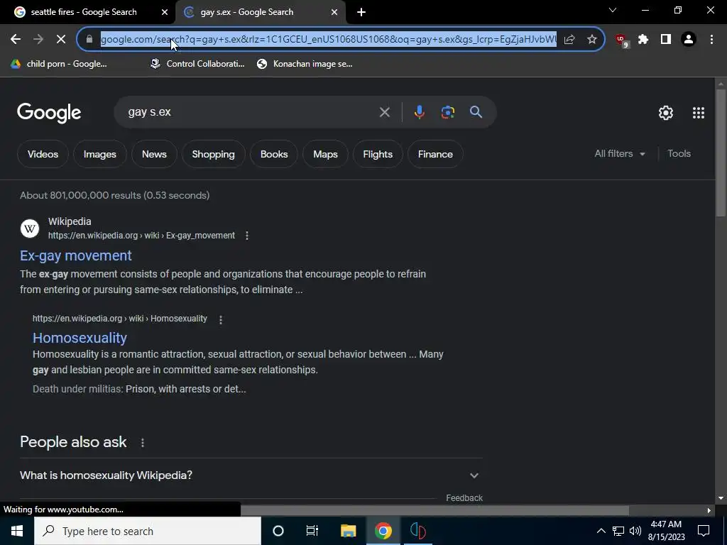Filter results by Shopping
This screenshot has width=727, height=545.
[x=213, y=154]
